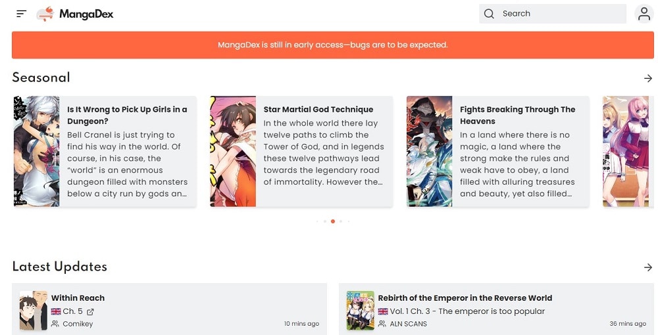Open the Star Martial God Technique cover
658x335 pixels.
click(233, 151)
